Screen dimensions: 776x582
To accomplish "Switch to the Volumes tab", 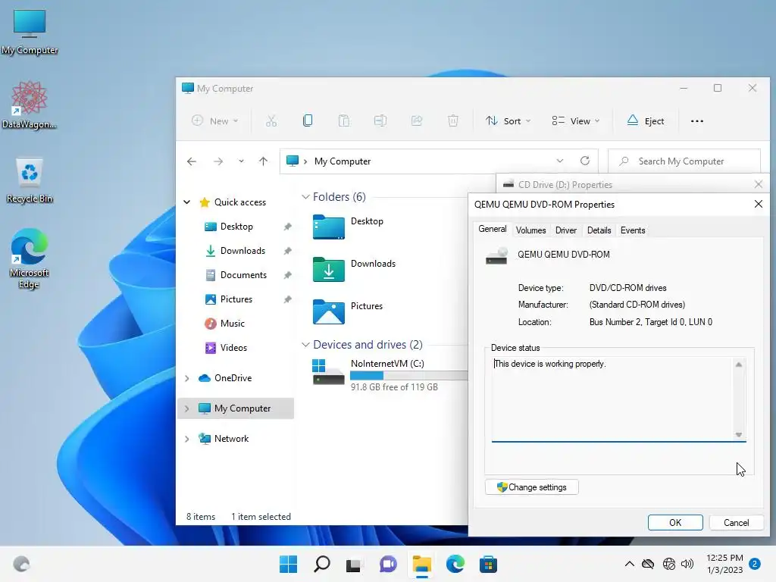I will 530,230.
